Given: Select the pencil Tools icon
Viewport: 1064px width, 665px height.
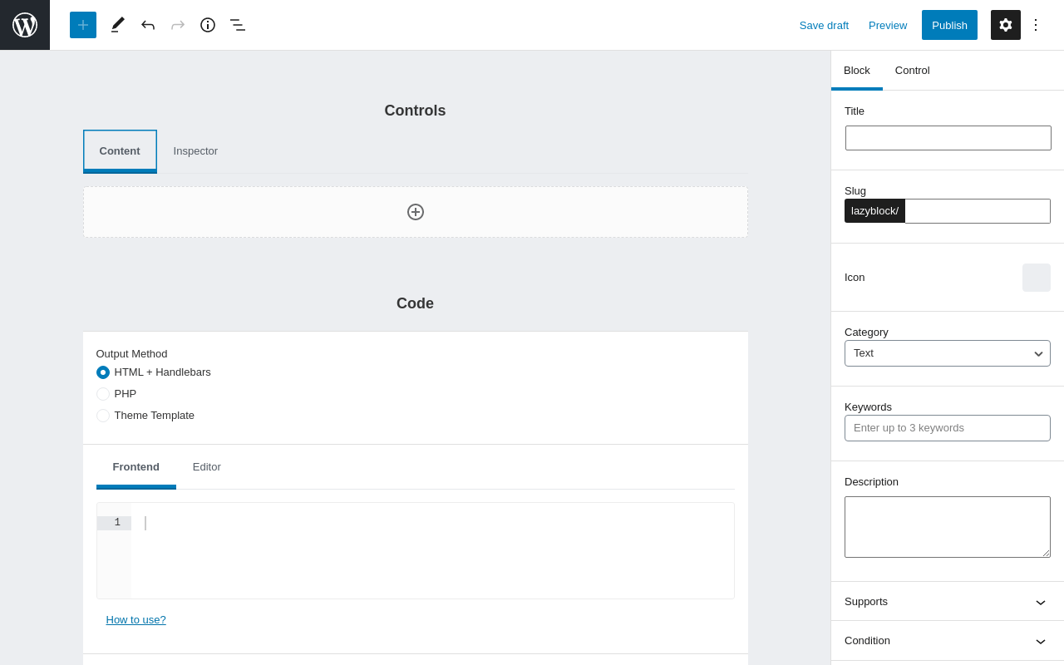Looking at the screenshot, I should pyautogui.click(x=118, y=25).
